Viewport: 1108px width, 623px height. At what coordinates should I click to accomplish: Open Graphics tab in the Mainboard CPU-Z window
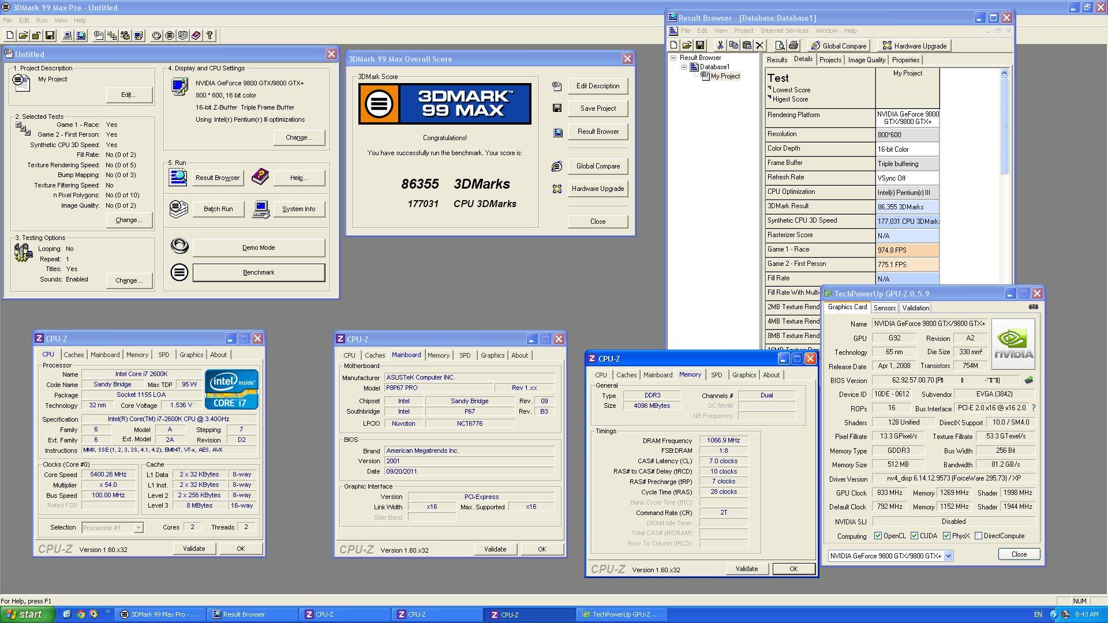(x=492, y=355)
